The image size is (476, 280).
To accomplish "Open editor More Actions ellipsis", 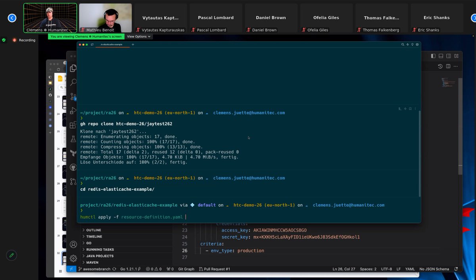I will click(x=456, y=66).
